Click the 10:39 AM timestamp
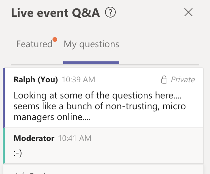Viewport: 210px width, 174px height. (x=78, y=80)
